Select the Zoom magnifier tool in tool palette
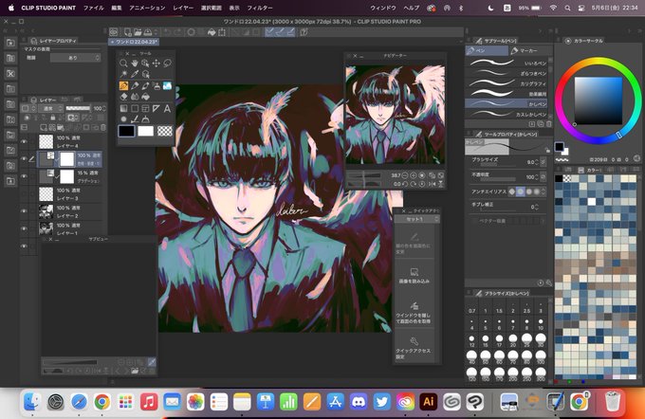 (x=123, y=63)
